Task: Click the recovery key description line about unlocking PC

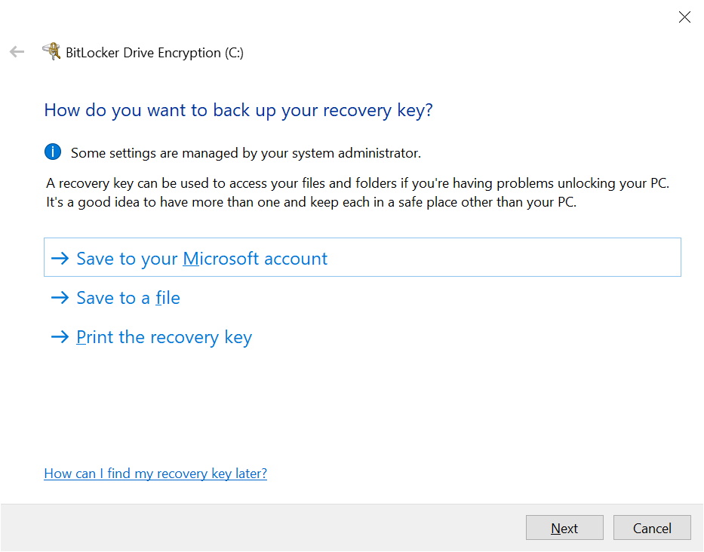Action: 358,183
